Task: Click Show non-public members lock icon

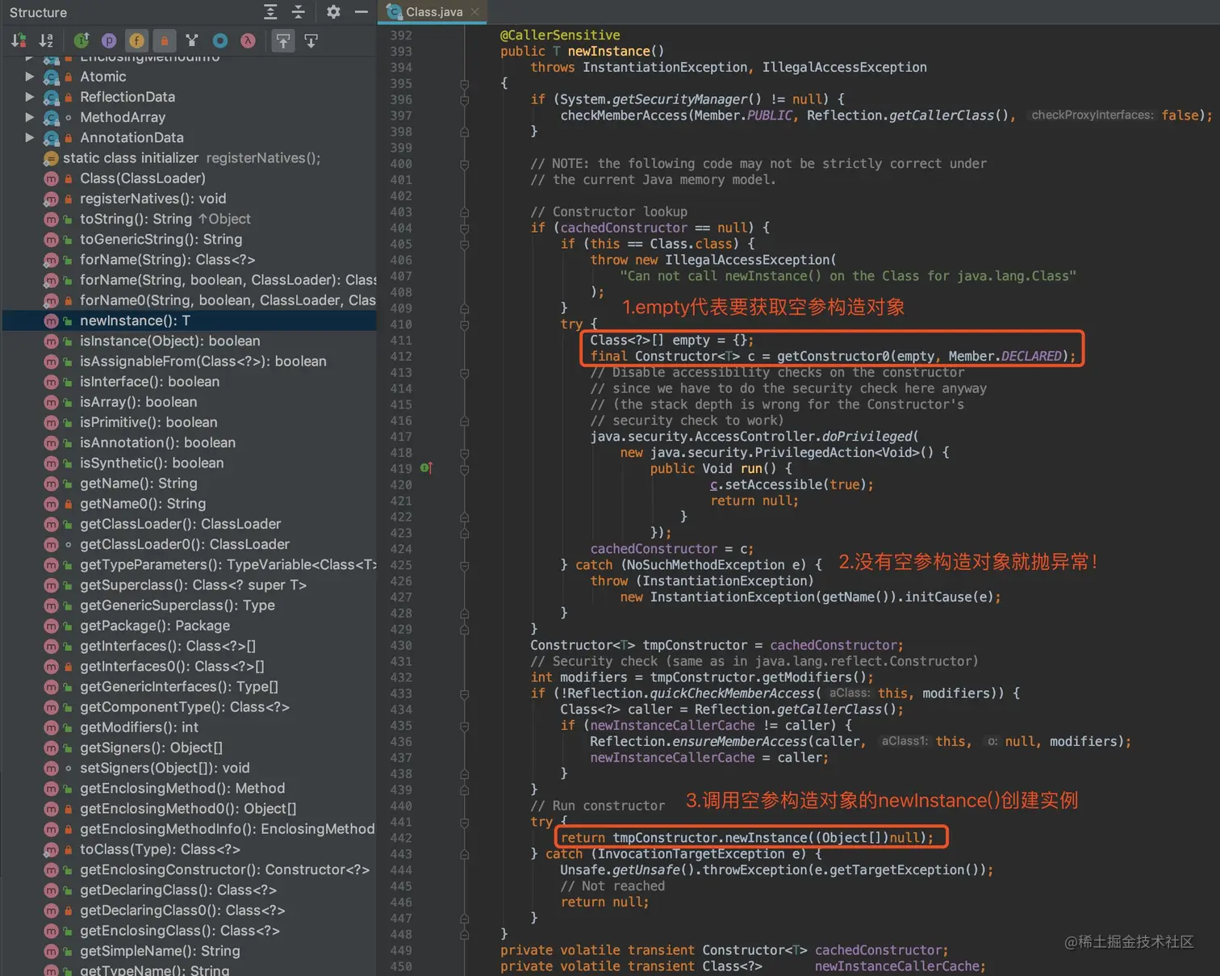Action: 164,40
